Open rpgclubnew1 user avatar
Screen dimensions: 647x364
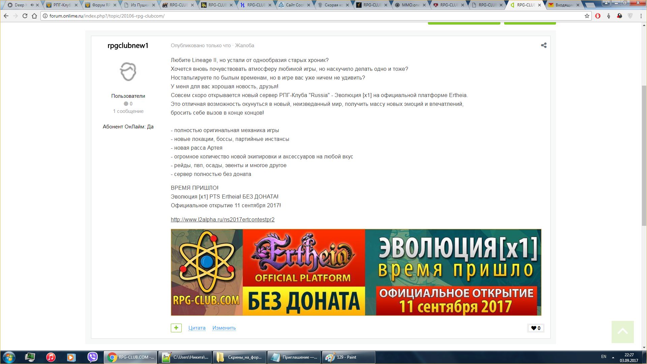click(128, 72)
